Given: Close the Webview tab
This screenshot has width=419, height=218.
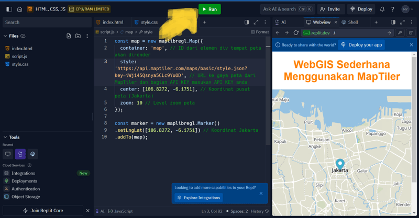Looking at the screenshot, I should pos(336,22).
